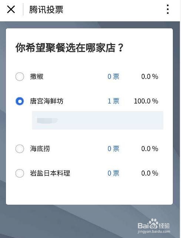Select the 撒椒 radio button
The height and width of the screenshot is (238, 181).
tap(20, 76)
